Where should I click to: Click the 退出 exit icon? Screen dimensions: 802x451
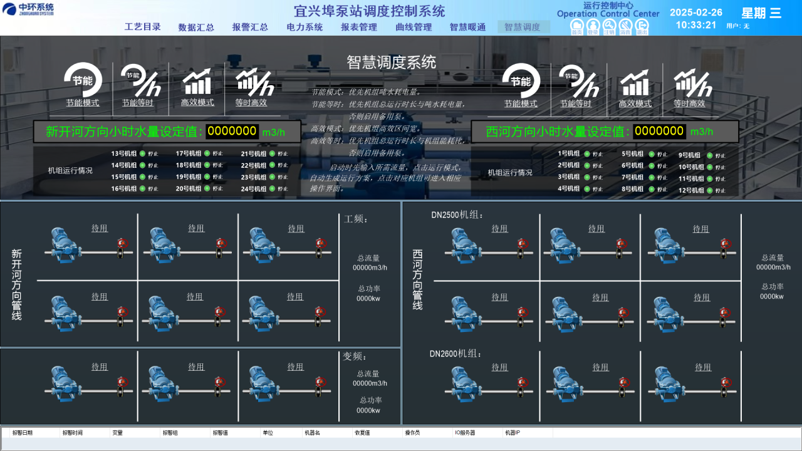[x=642, y=26]
